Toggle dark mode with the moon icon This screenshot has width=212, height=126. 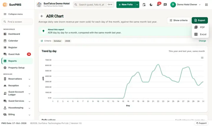[151, 5]
